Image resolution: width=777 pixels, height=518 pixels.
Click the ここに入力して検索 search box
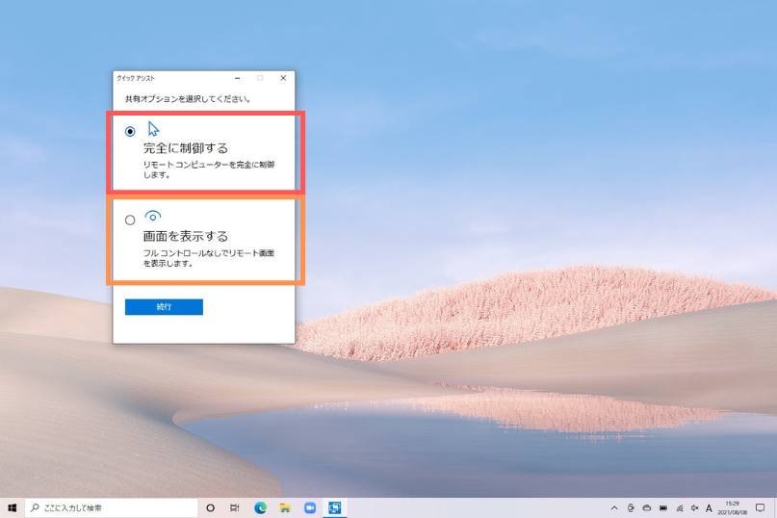[x=111, y=507]
